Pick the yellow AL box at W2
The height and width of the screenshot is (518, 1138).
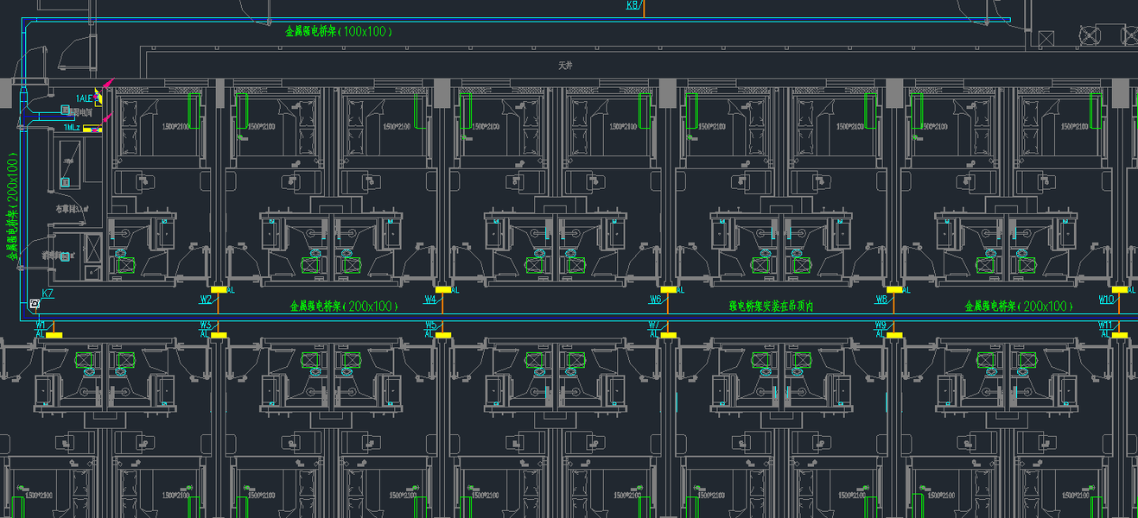[x=219, y=290]
